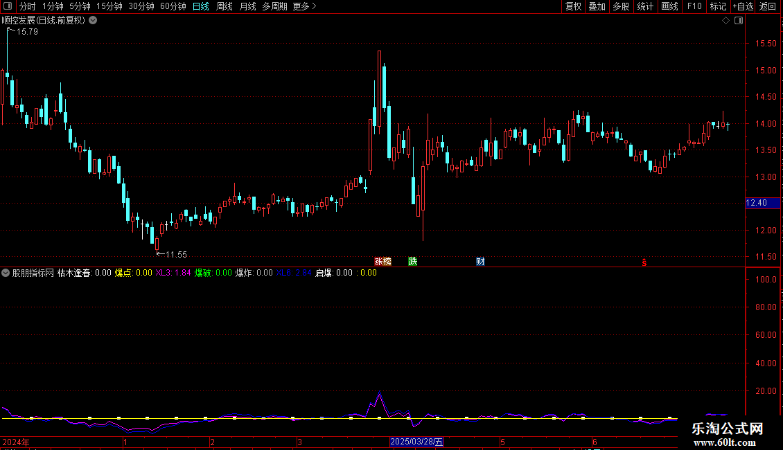Click the XL3: 1.84 indicator value

point(173,273)
